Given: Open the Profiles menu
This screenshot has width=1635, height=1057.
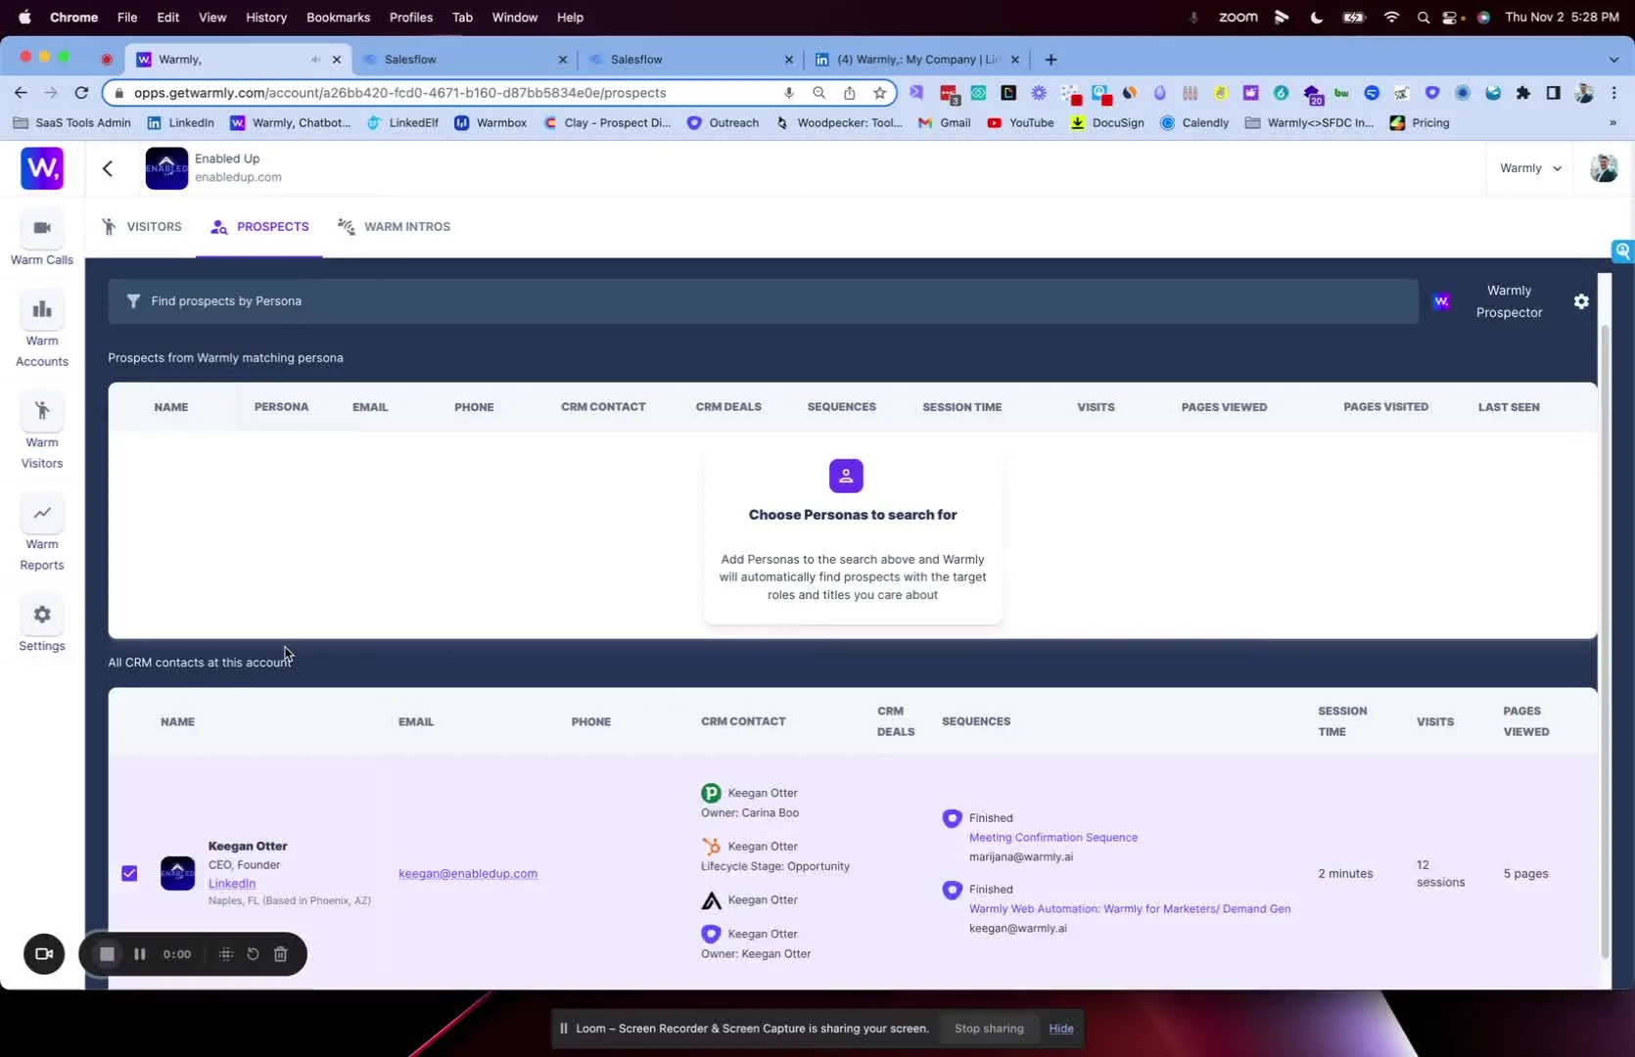Looking at the screenshot, I should pos(411,17).
